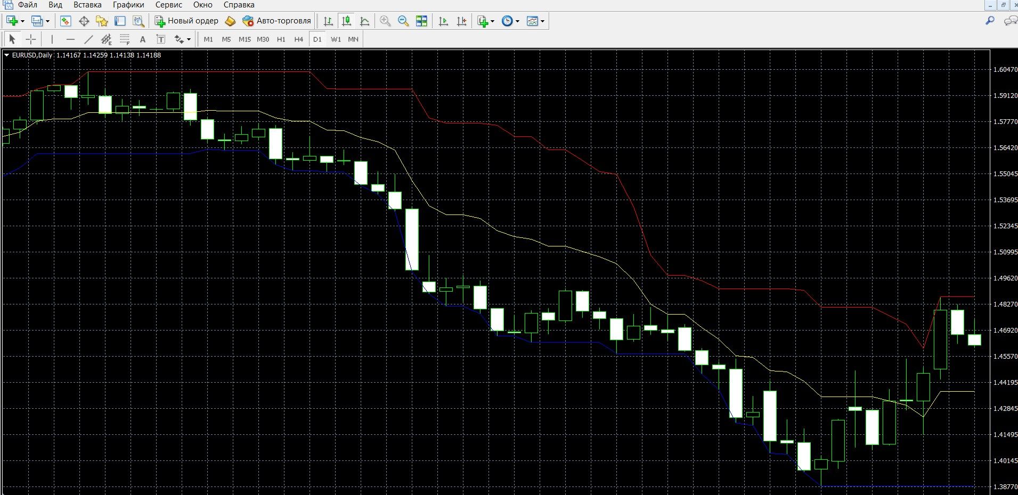Open a new chart window

(12, 21)
